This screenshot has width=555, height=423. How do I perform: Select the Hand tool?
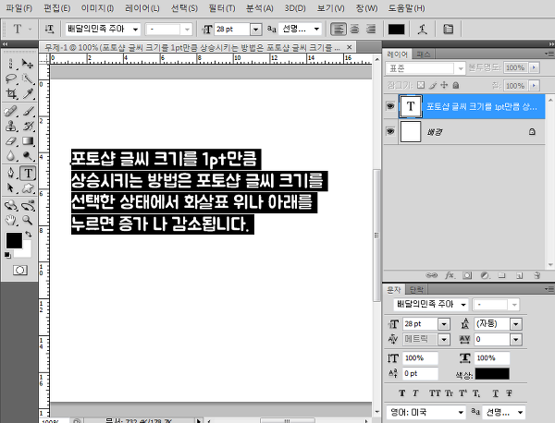pyautogui.click(x=11, y=220)
